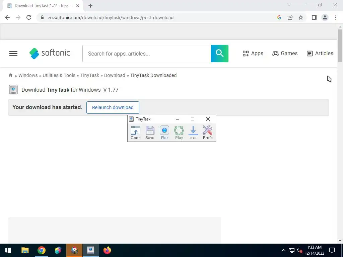
Task: Select the Download TinyTask 1.77 tab
Action: 43,6
